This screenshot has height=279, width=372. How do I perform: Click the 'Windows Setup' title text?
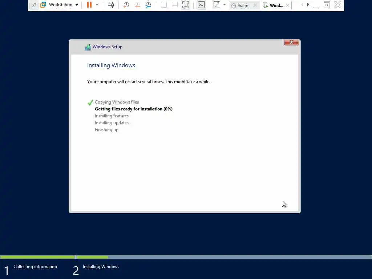(108, 47)
